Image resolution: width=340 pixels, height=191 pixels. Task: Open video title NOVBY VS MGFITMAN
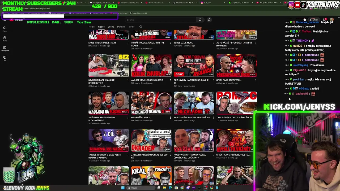[x=190, y=156]
